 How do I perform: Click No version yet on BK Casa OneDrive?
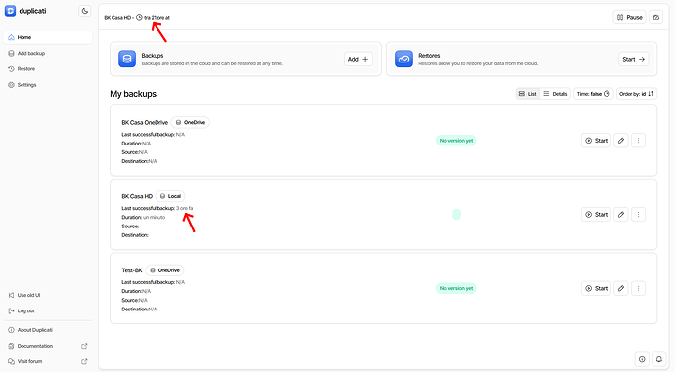point(456,141)
